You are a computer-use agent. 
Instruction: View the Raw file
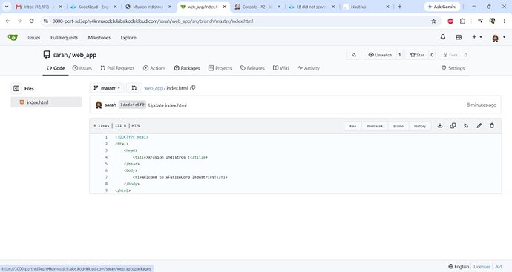click(x=353, y=126)
